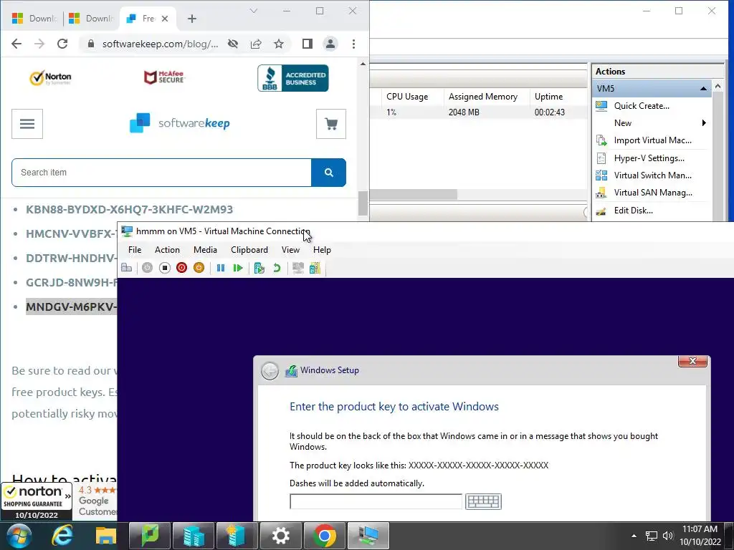Image resolution: width=734 pixels, height=550 pixels.
Task: Open the shopping cart on softwarekeep
Action: click(331, 124)
